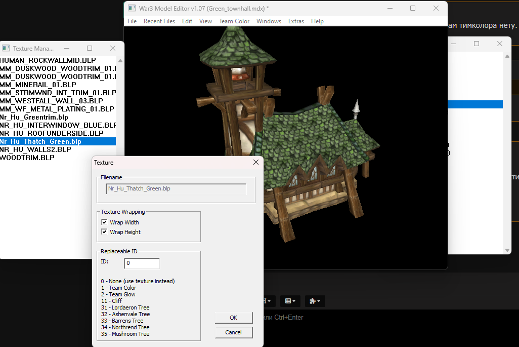519x347 pixels.
Task: Click the list-format icon in the editor toolbar
Action: point(288,301)
